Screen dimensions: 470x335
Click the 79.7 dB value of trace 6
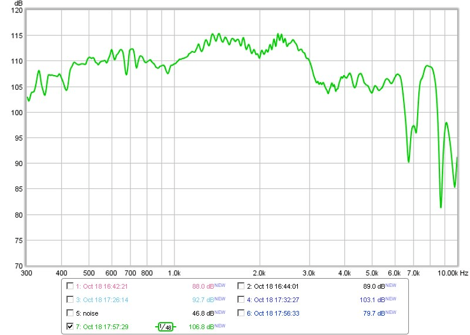[374, 313]
